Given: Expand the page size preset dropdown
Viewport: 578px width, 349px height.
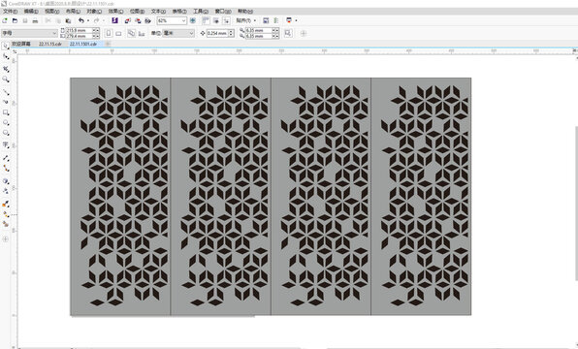Looking at the screenshot, I should click(x=29, y=33).
